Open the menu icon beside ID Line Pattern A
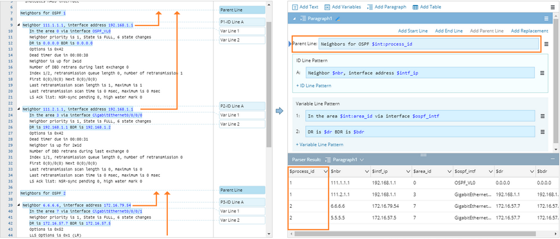The height and width of the screenshot is (239, 560). 542,73
